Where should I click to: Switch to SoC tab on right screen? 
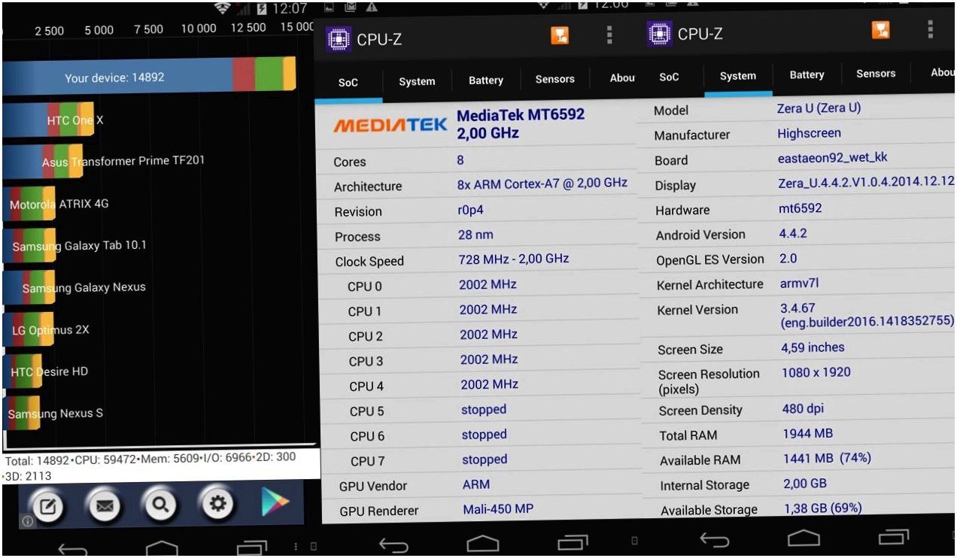(669, 77)
